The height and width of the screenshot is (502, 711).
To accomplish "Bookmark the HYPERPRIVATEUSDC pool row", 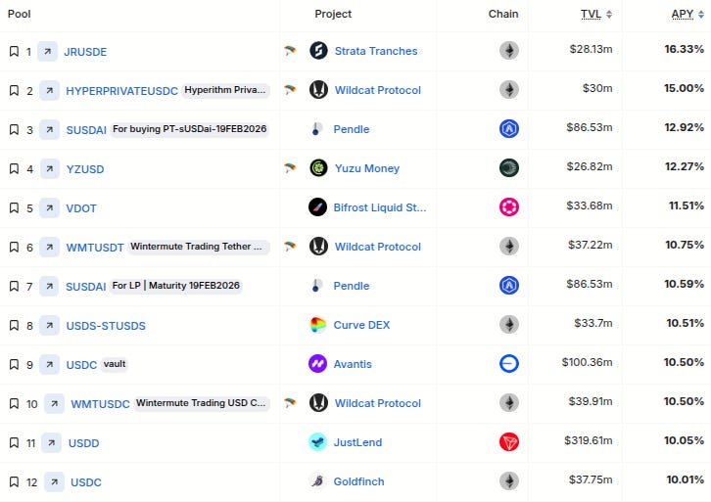I will (14, 91).
